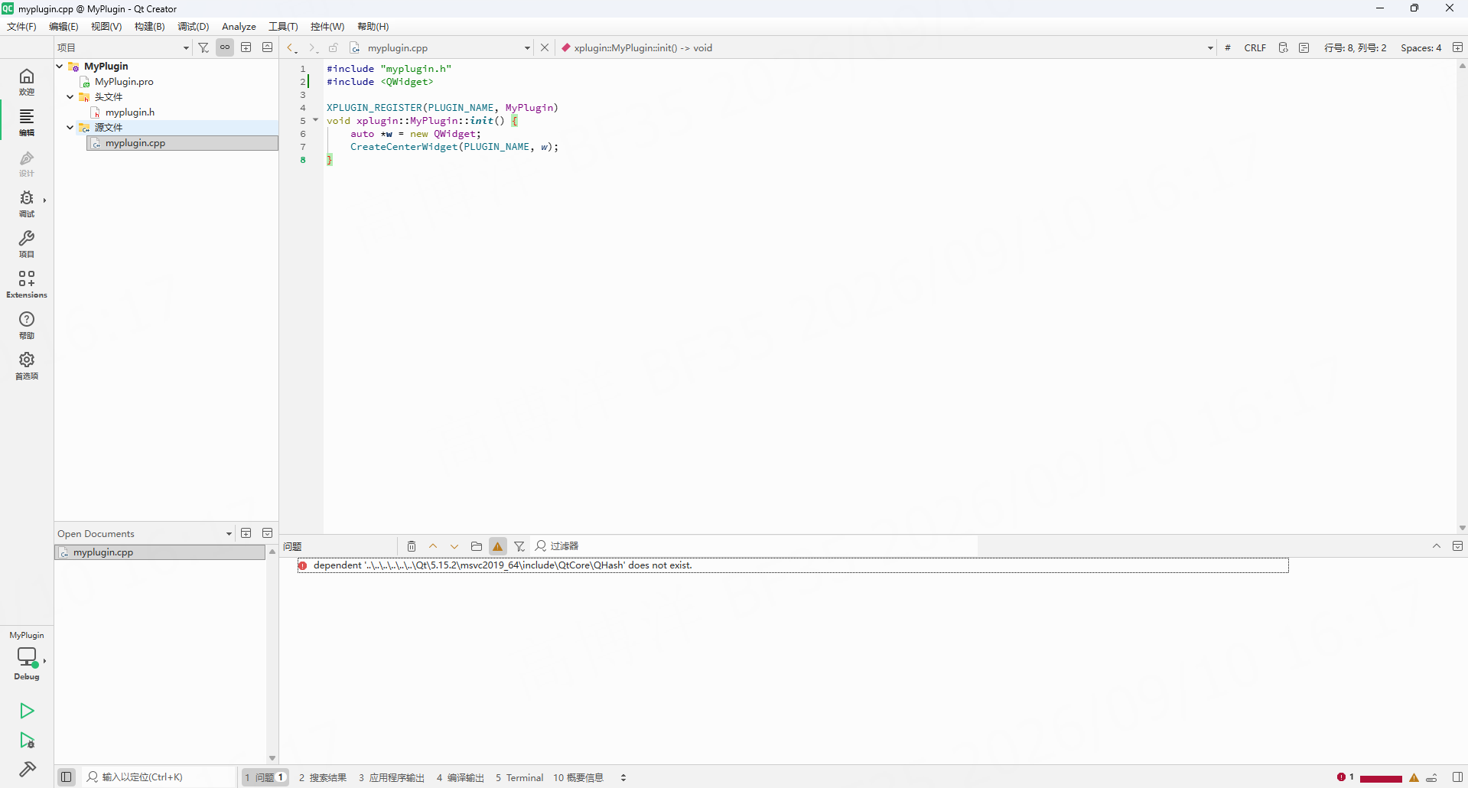
Task: Toggle the right sidebar visibility
Action: [1458, 777]
